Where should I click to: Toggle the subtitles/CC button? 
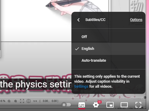tap(82, 105)
